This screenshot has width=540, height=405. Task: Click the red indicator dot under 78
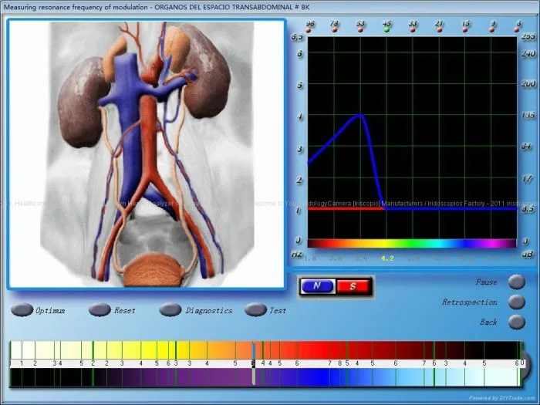[334, 30]
